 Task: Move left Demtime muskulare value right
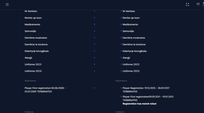(95, 38)
